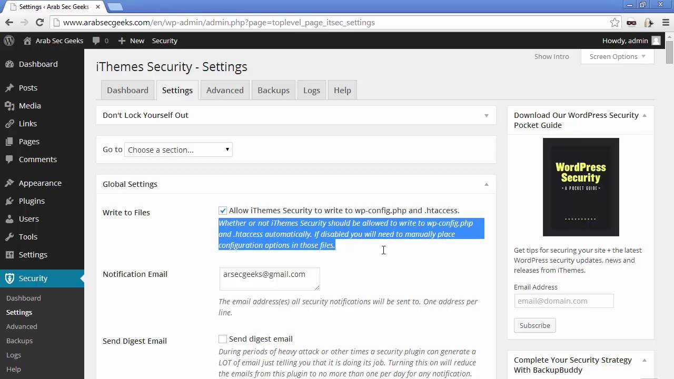Open Backups under Security submenu
Viewport: 674px width, 379px height.
19,341
